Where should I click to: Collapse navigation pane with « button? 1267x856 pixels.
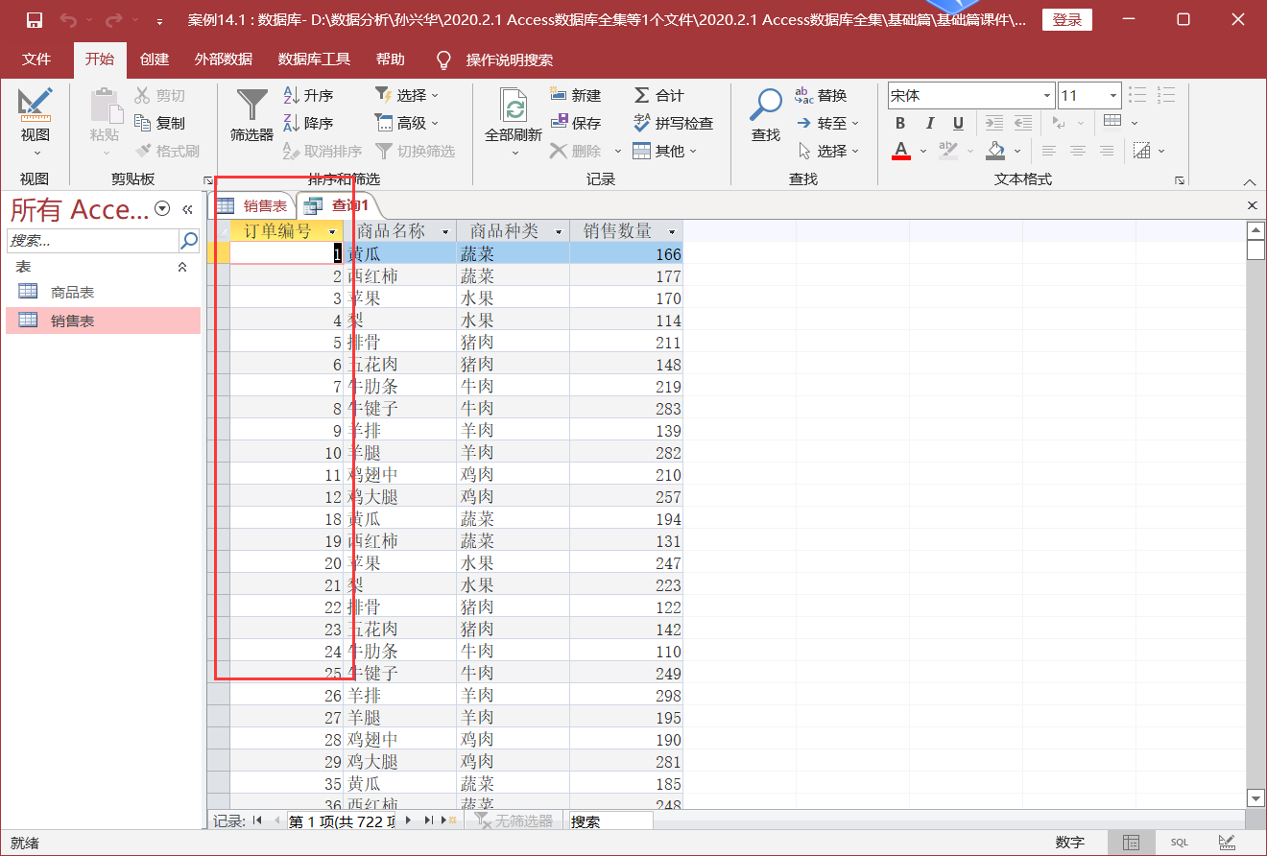pos(187,209)
